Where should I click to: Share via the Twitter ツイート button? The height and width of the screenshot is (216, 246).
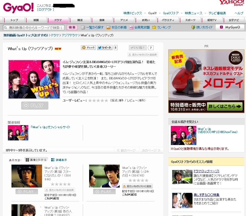[x=105, y=48]
